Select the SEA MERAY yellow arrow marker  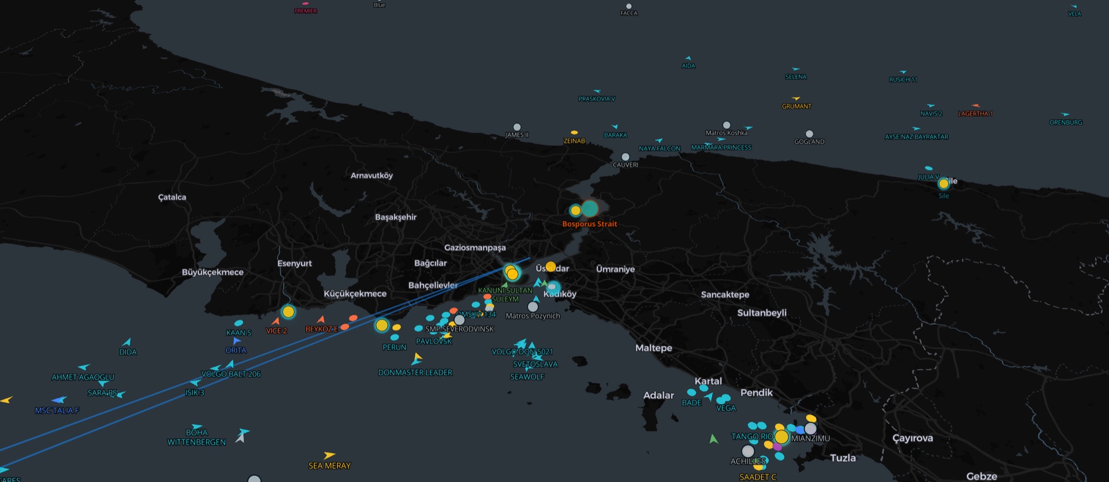click(329, 455)
